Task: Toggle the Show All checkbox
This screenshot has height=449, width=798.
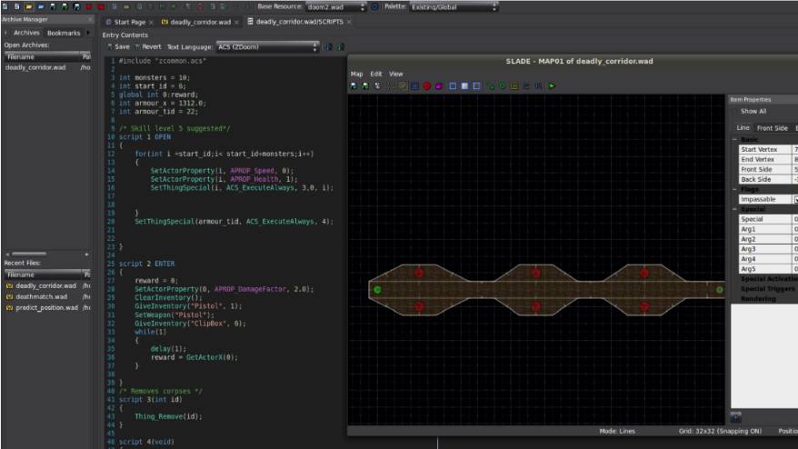Action: [x=736, y=111]
